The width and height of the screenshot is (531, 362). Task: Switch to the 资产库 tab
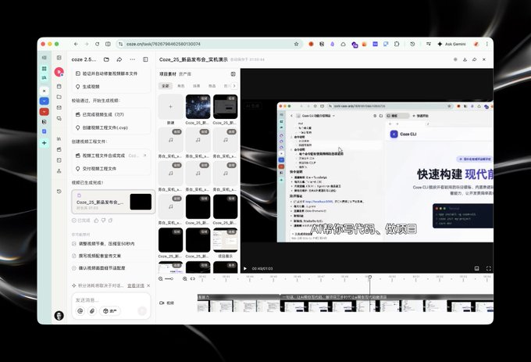tap(185, 73)
